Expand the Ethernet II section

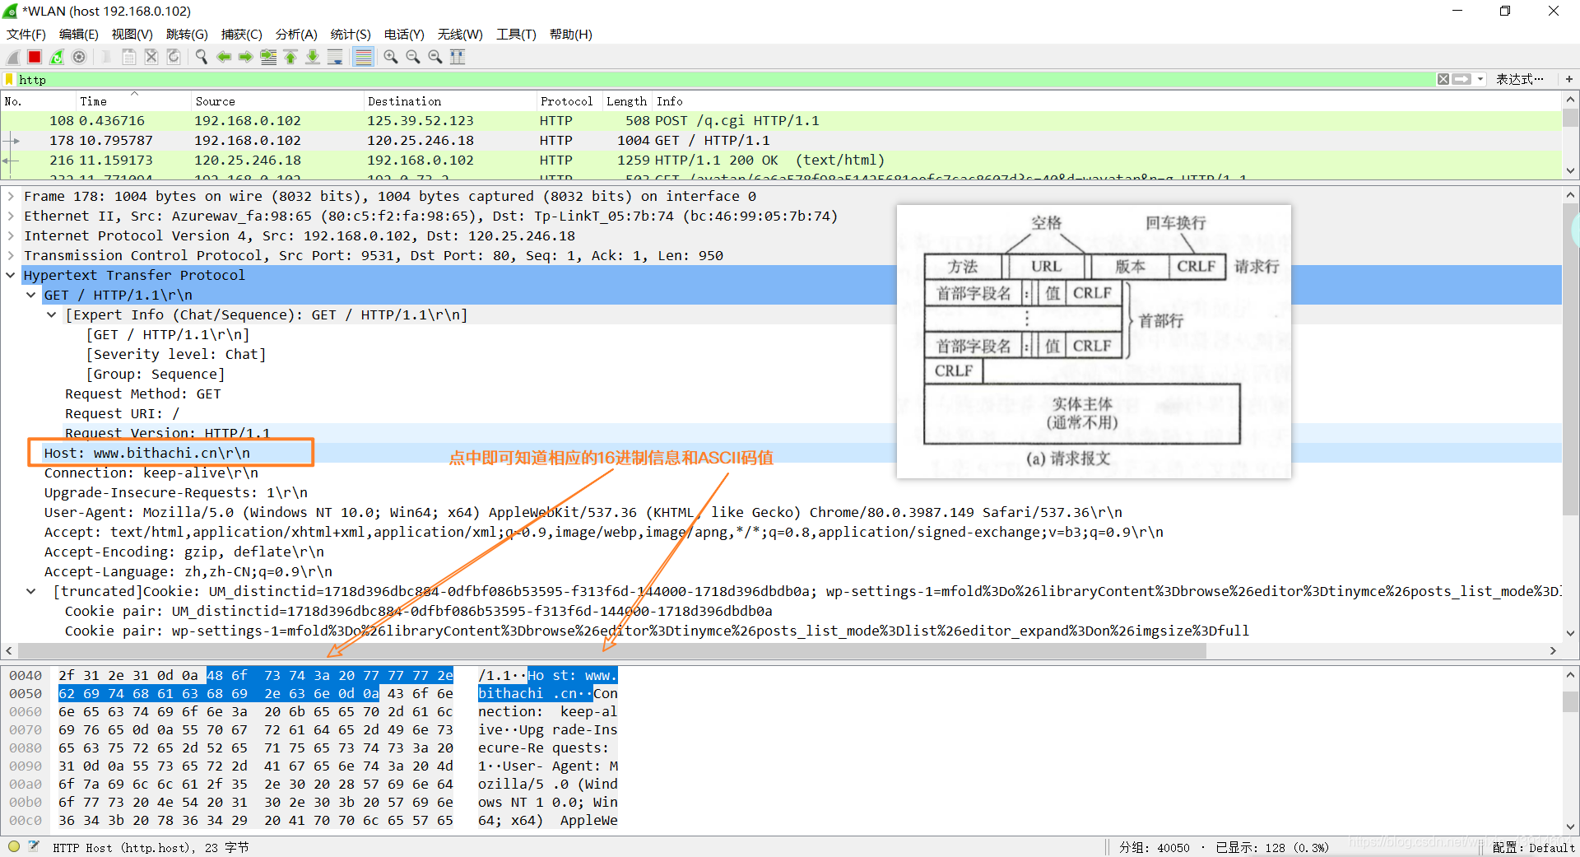point(11,216)
